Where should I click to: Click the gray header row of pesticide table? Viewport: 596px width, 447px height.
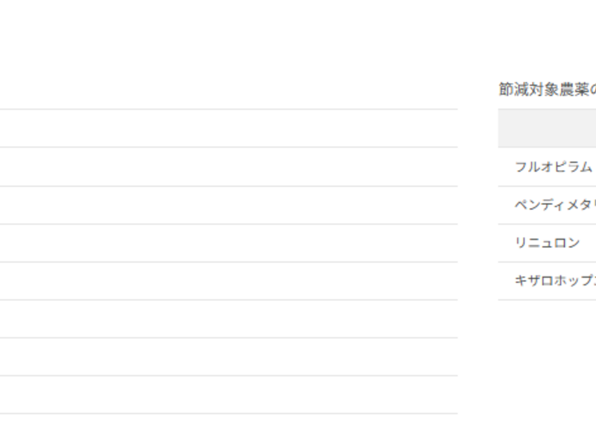(547, 128)
